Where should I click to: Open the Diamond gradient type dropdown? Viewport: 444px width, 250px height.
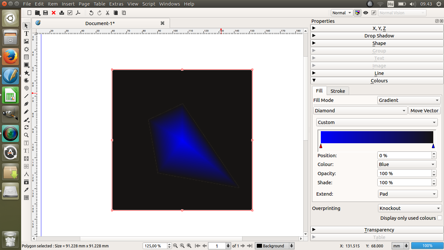(360, 111)
